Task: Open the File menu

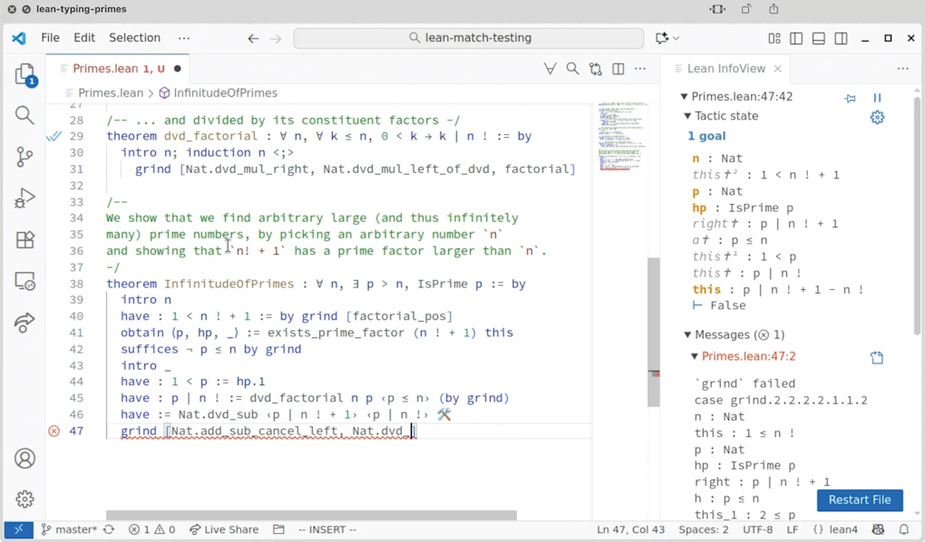Action: (50, 38)
